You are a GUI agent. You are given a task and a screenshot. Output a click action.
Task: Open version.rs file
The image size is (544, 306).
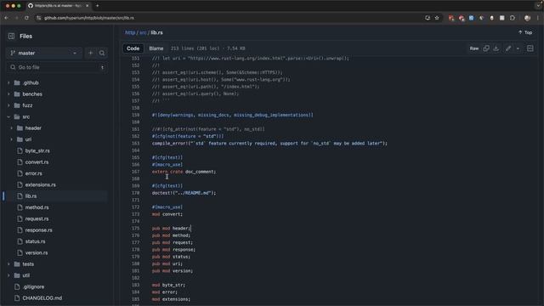[x=37, y=253]
